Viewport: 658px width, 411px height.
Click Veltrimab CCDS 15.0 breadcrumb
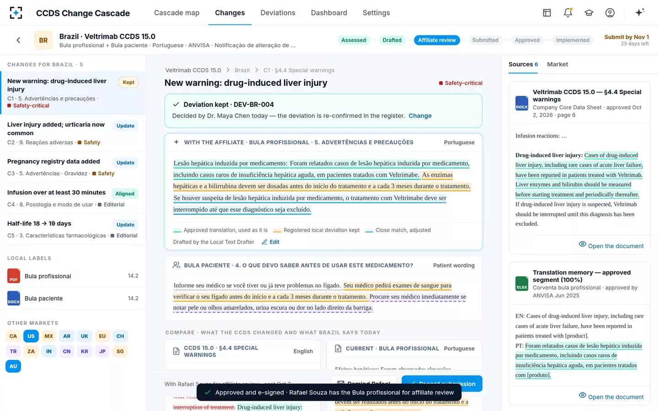(193, 70)
